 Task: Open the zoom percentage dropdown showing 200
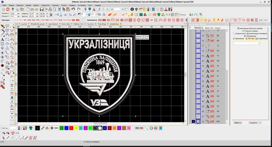pos(120,9)
